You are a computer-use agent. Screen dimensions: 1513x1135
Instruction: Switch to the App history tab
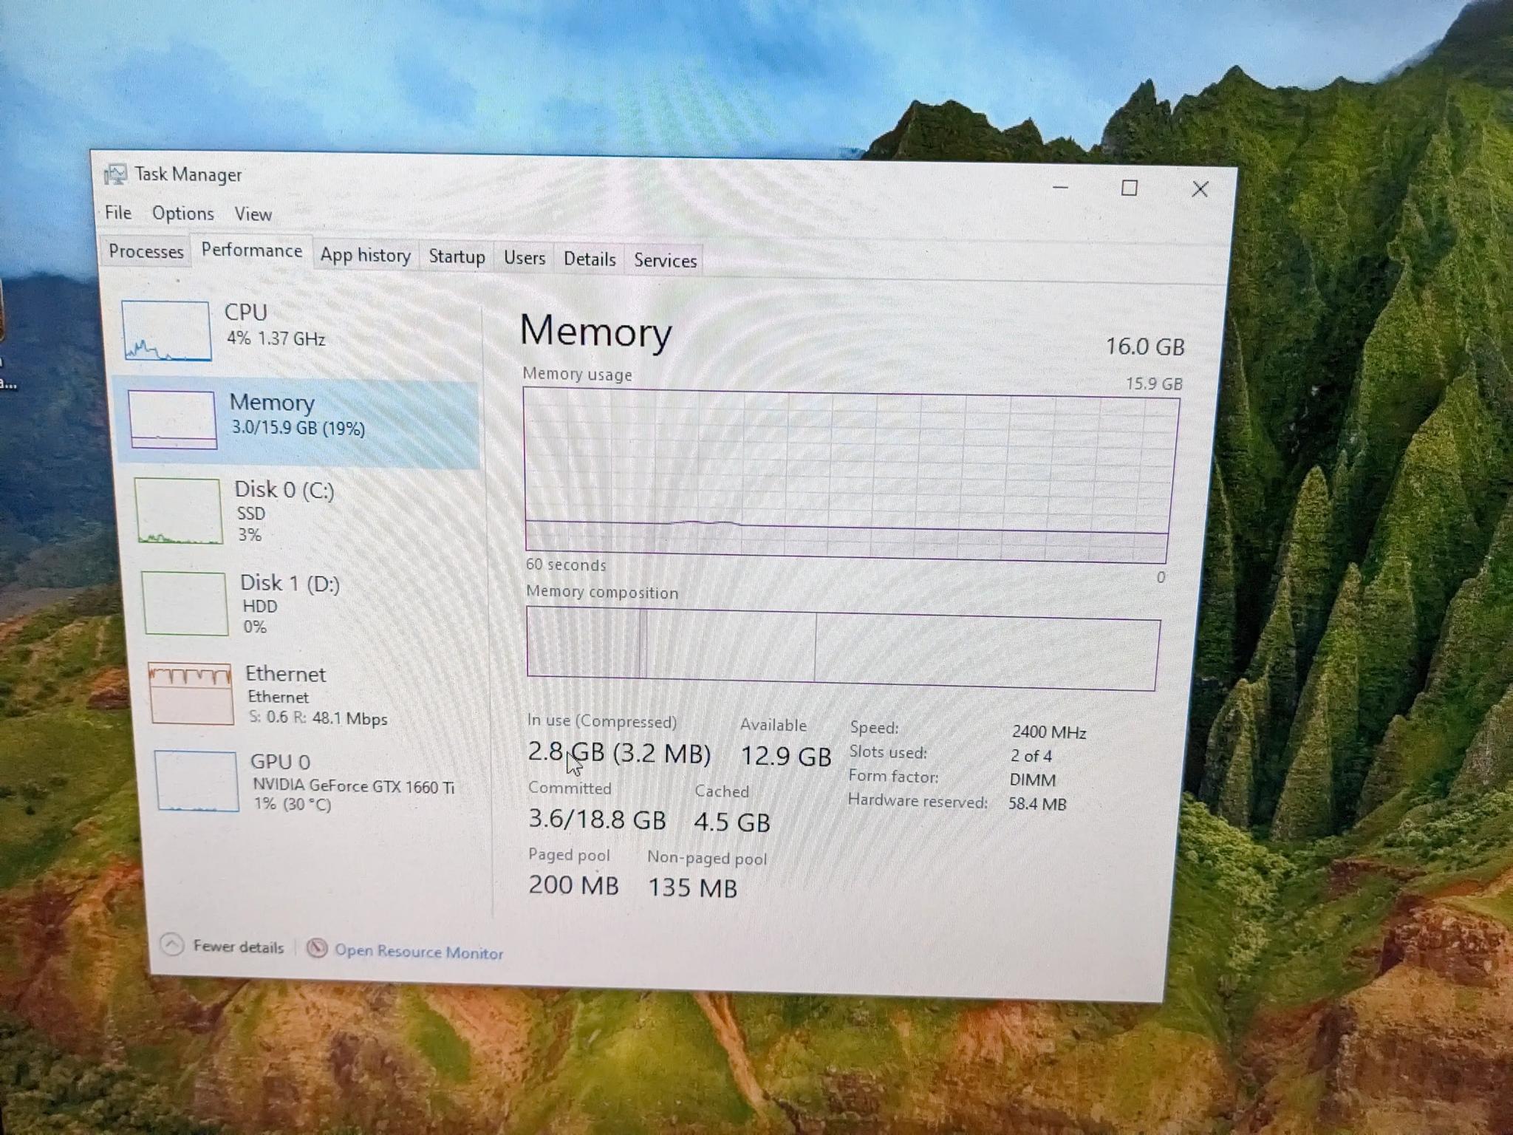coord(366,256)
